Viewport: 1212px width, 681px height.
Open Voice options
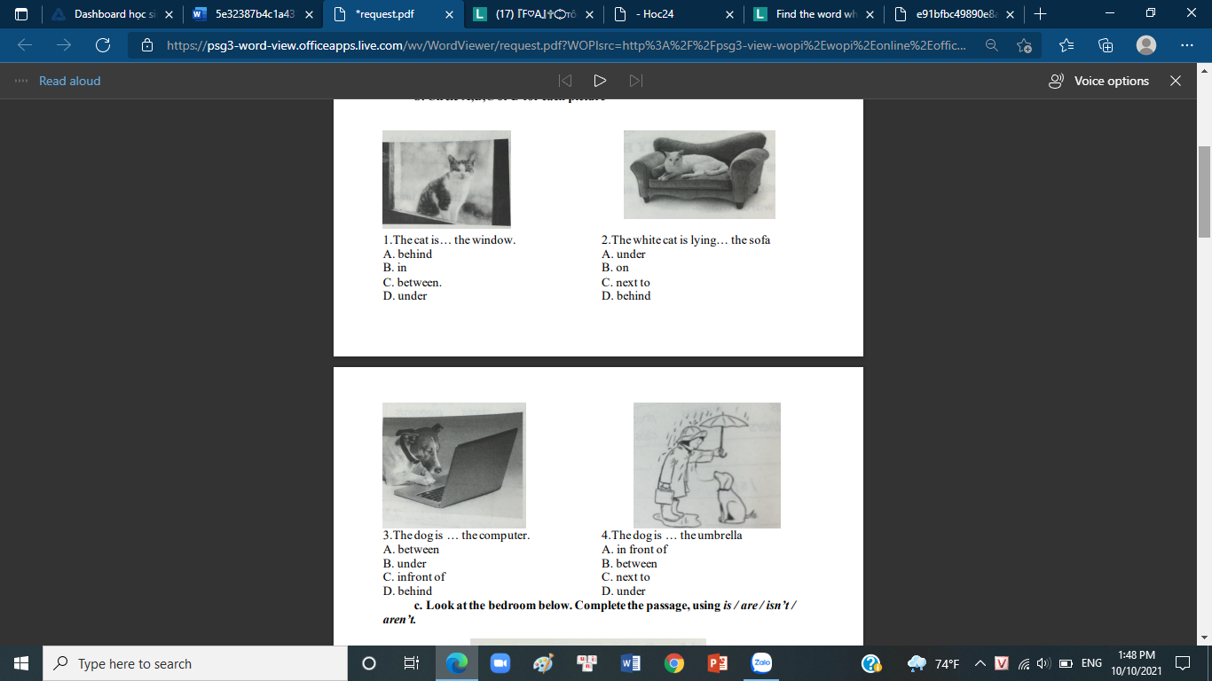[1098, 81]
